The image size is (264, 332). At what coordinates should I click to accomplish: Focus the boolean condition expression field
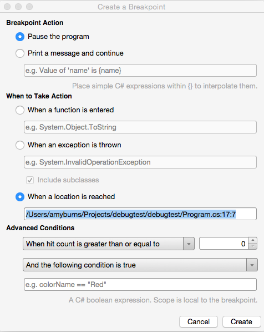[140, 285]
